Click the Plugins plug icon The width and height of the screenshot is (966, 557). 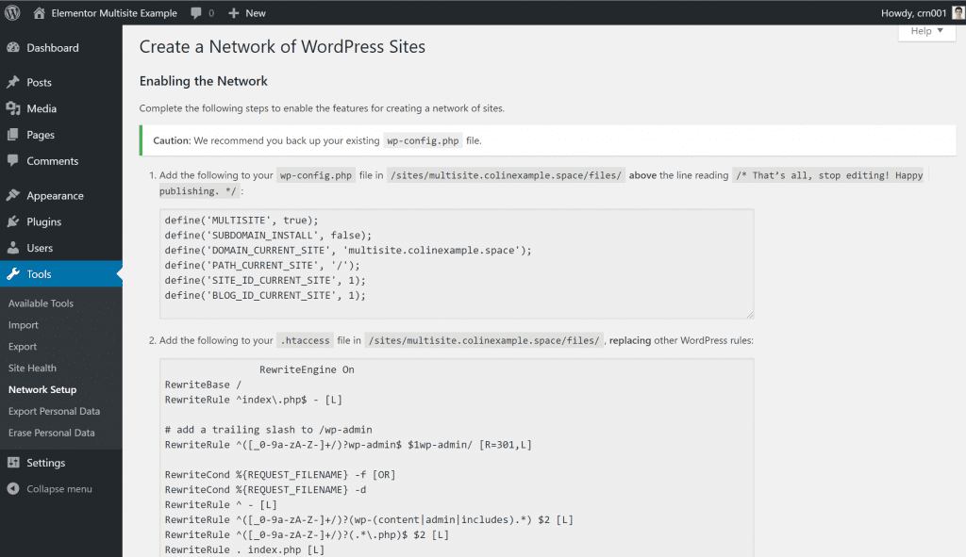(x=13, y=222)
